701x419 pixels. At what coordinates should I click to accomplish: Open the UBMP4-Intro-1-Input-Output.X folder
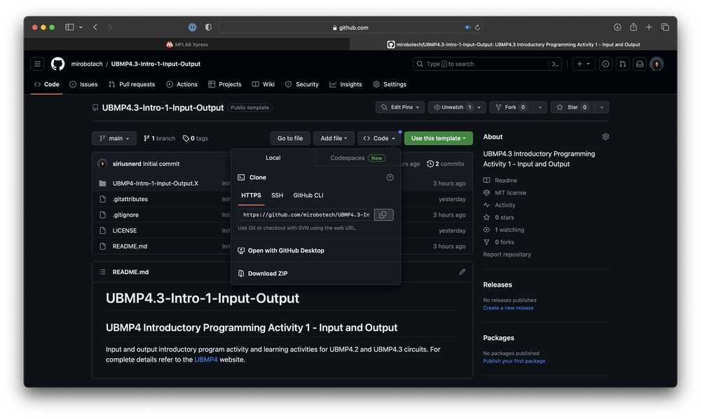[x=155, y=183]
